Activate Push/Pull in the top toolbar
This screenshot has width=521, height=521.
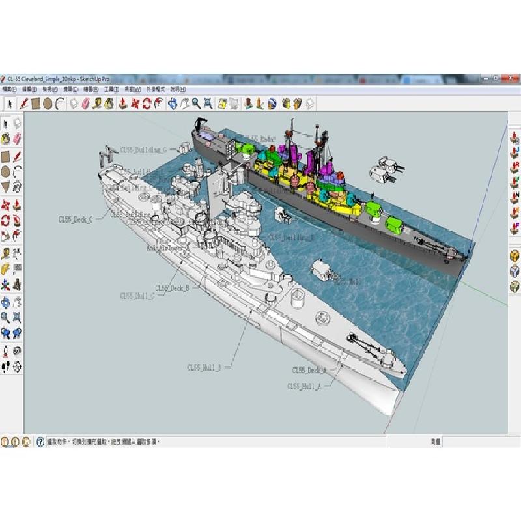123,104
